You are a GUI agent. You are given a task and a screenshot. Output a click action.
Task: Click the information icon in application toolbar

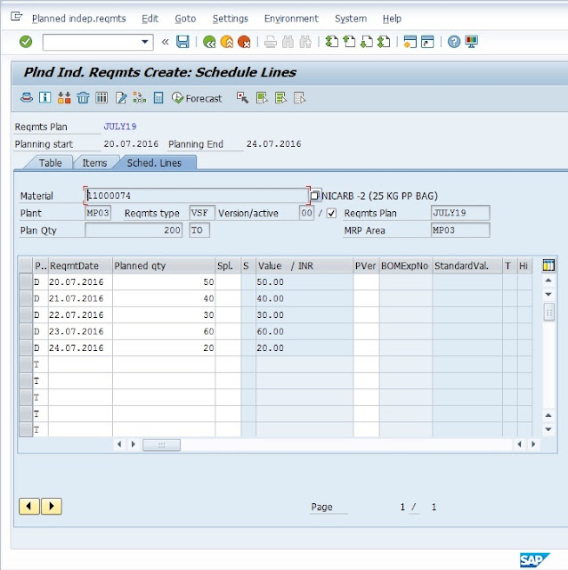pos(45,98)
